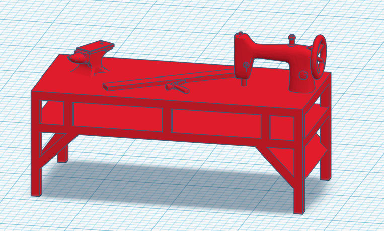The height and width of the screenshot is (231, 384).
Task: Select the small square panel at the table's right front
Action: coord(282,128)
